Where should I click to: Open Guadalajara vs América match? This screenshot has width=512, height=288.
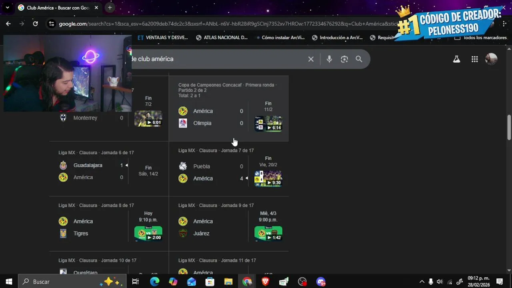point(109,168)
